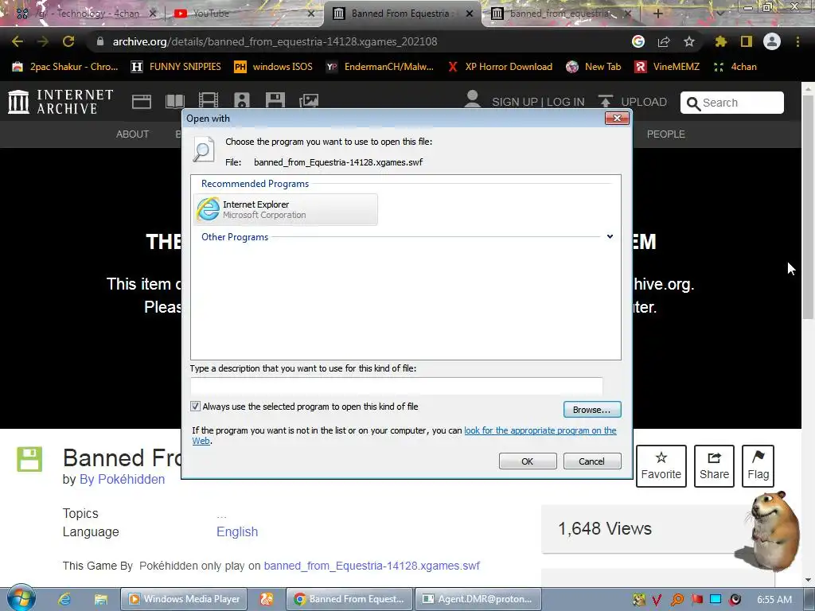Click the Favorite button

tap(661, 465)
